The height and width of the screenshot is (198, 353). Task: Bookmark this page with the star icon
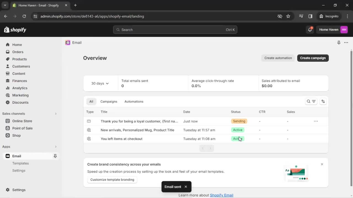(288, 16)
